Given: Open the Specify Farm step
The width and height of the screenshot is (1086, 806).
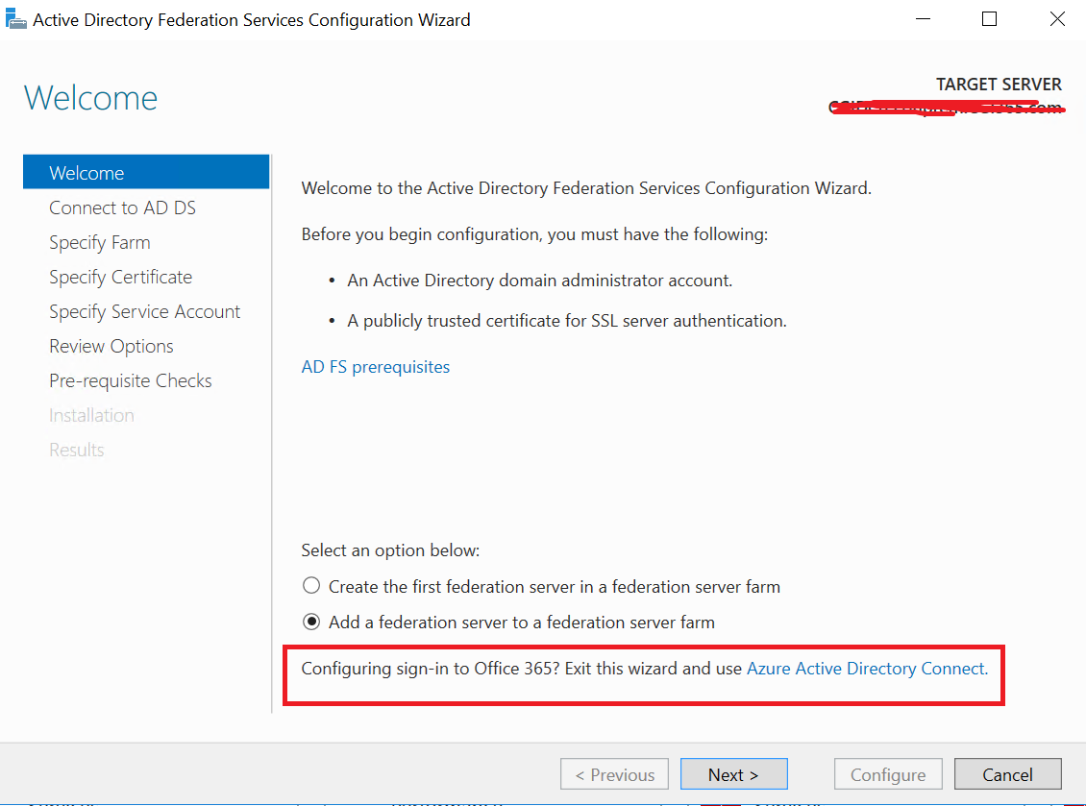Looking at the screenshot, I should point(100,242).
